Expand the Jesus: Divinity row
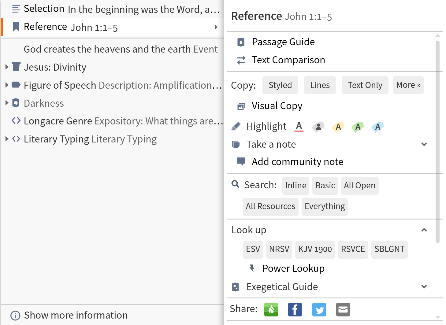Viewport: 446px width, 325px height. pos(7,67)
